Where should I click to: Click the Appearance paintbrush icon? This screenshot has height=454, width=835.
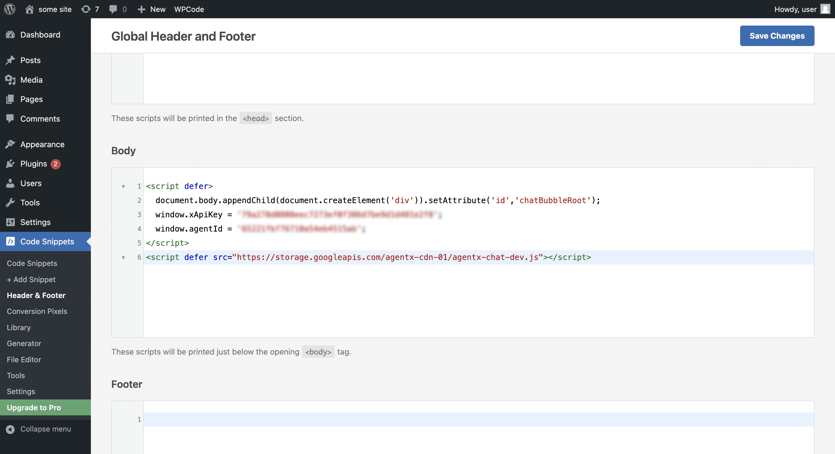[x=11, y=144]
